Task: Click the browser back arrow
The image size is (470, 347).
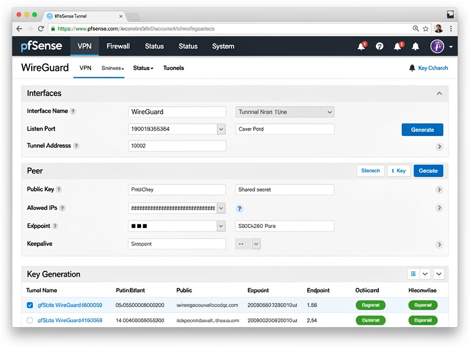Action: tap(19, 29)
